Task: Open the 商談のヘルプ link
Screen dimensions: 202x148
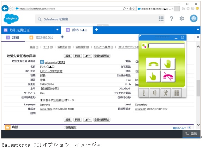Action: click(x=179, y=128)
